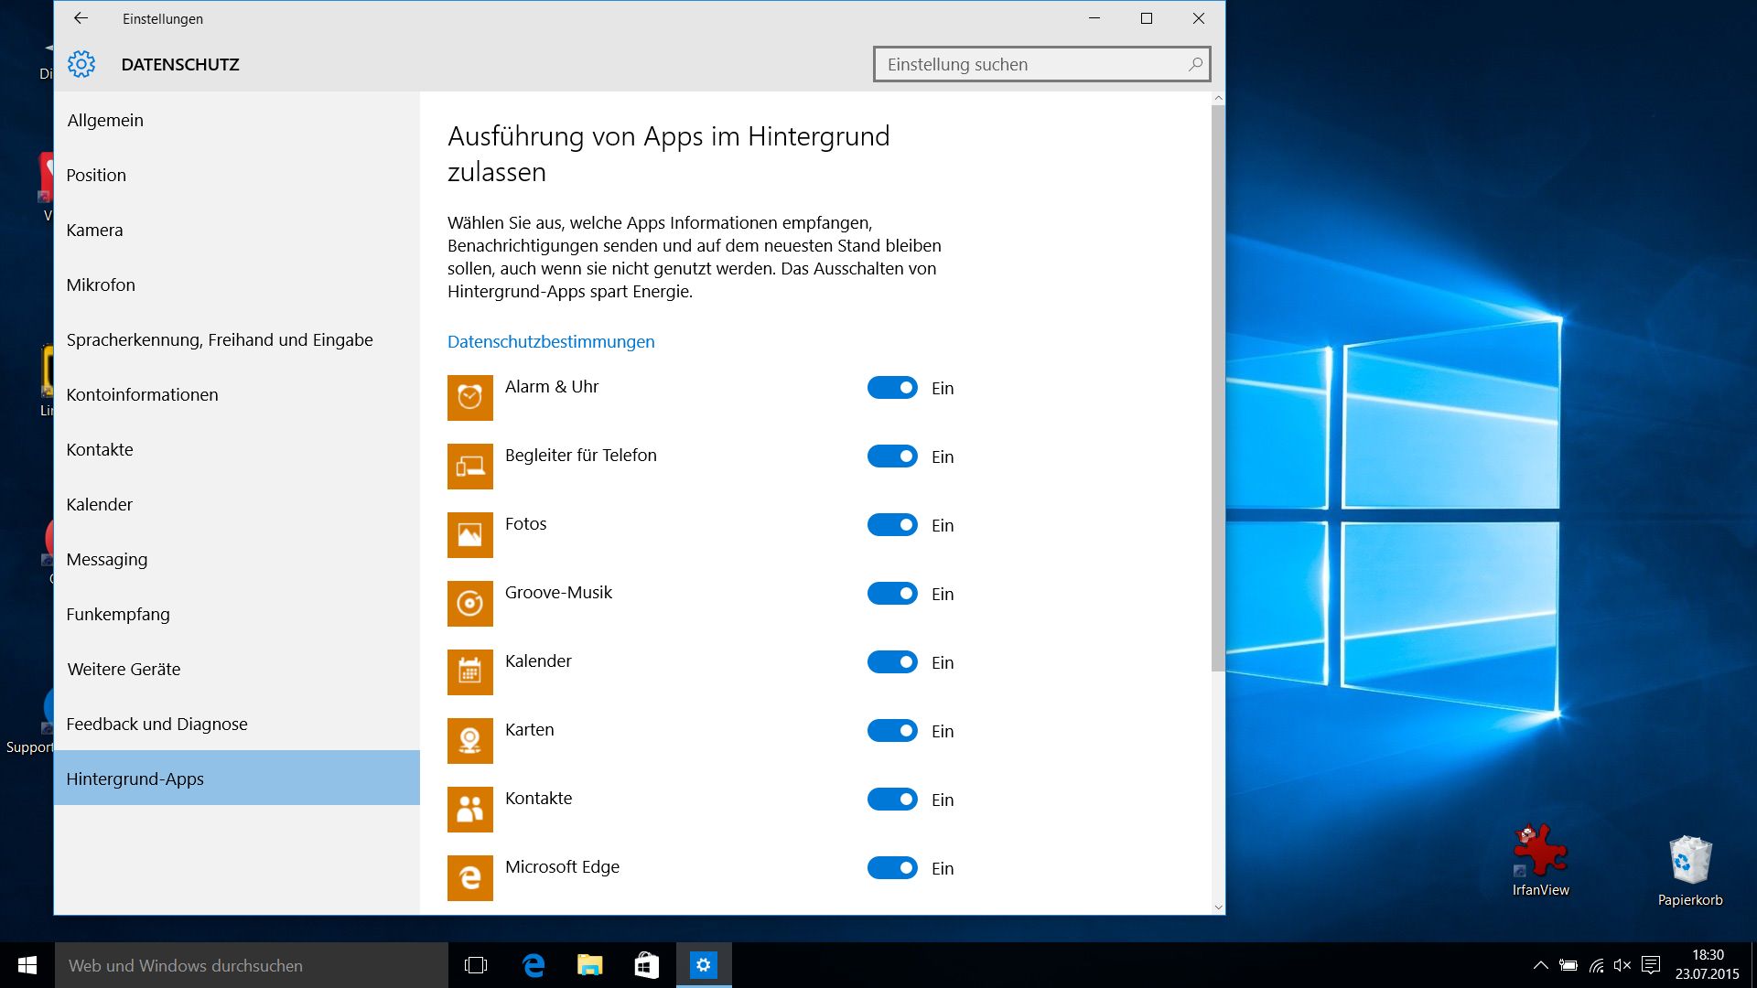Click the battery tray icon

coord(1568,965)
